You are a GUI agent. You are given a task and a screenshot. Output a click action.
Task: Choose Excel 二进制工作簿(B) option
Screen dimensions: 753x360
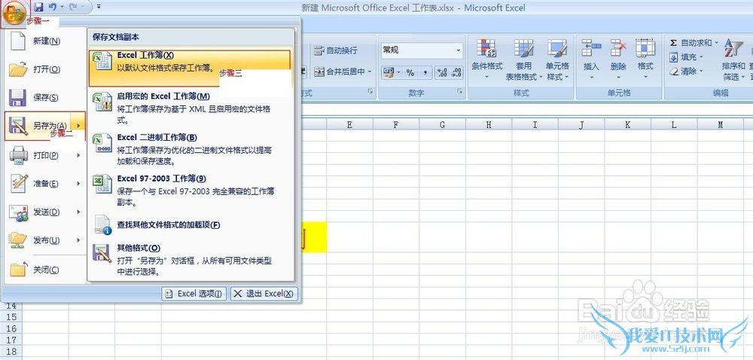point(190,149)
